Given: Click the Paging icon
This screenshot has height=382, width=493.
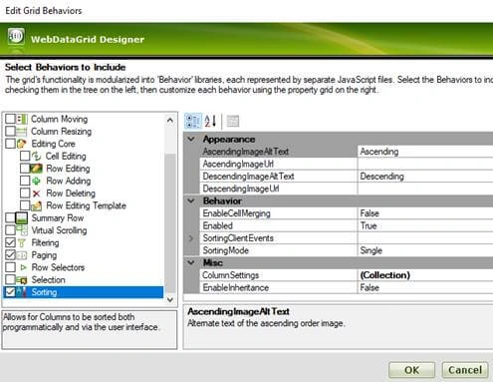Looking at the screenshot, I should [x=22, y=255].
